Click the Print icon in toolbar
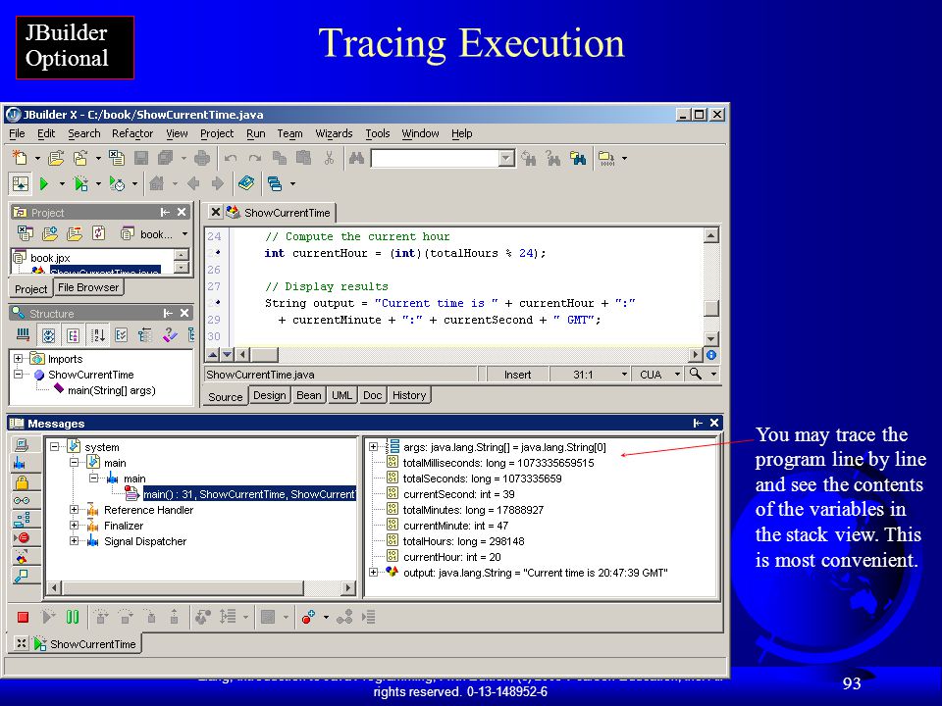 pos(202,158)
